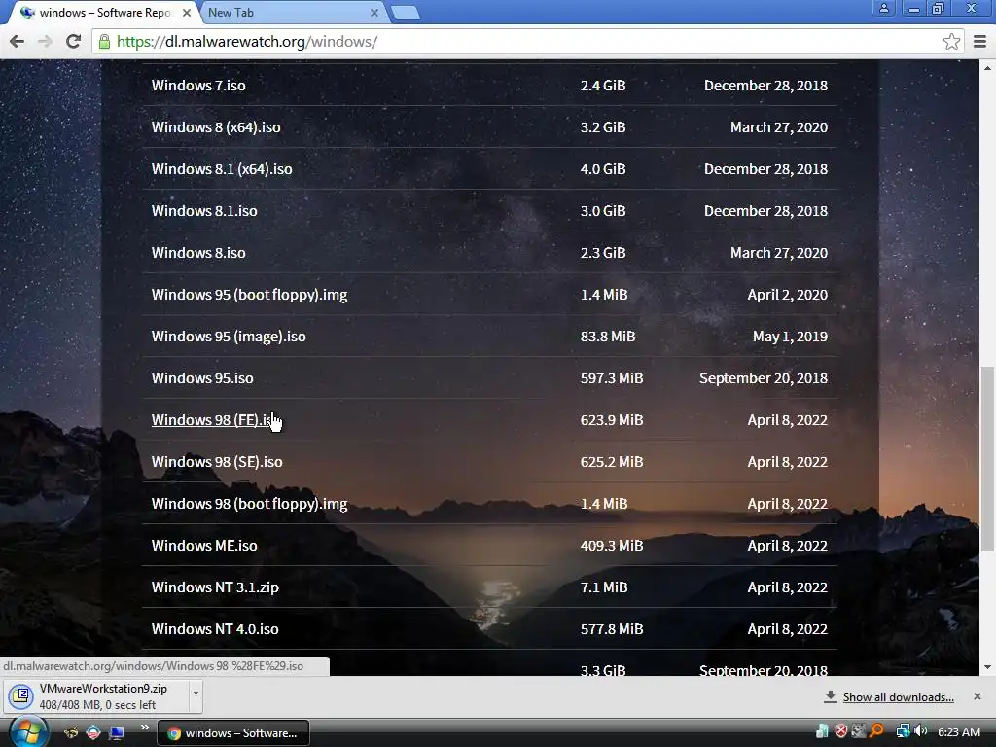Screen dimensions: 996x747
Task: Click the 577.8 MiB size value
Action: (x=612, y=629)
